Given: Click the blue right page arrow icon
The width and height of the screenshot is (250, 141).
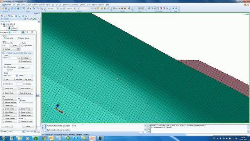Looking at the screenshot, I should (x=176, y=8).
